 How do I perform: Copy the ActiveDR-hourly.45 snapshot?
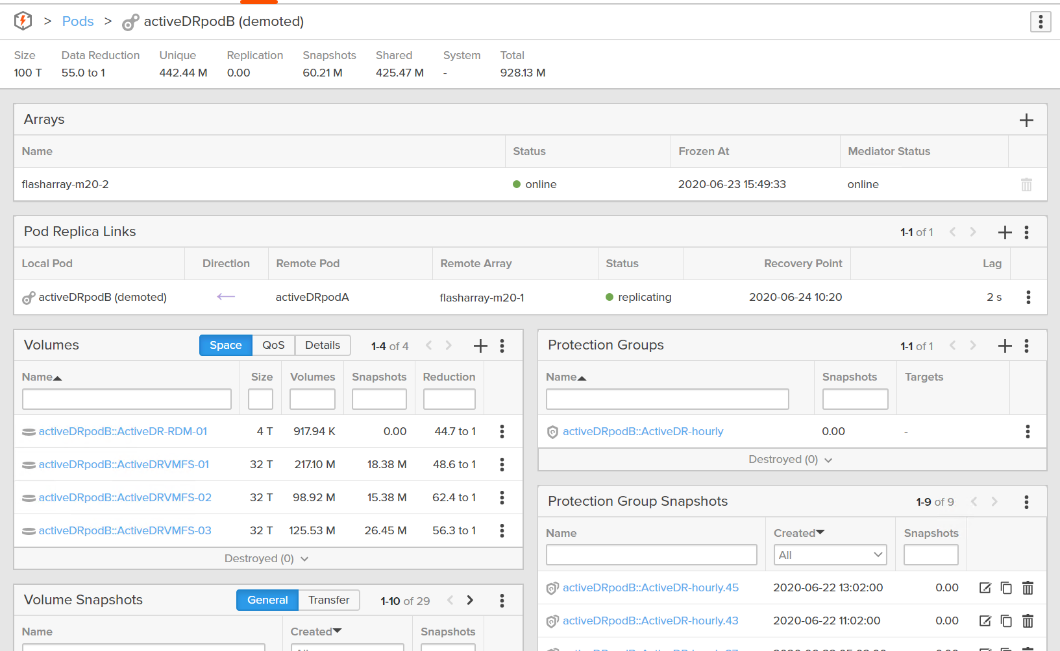1006,588
